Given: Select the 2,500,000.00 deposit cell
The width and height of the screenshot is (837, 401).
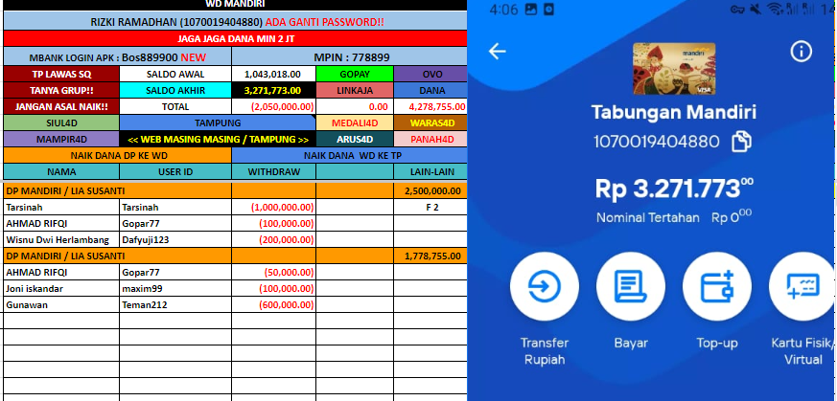Looking at the screenshot, I should click(x=430, y=190).
